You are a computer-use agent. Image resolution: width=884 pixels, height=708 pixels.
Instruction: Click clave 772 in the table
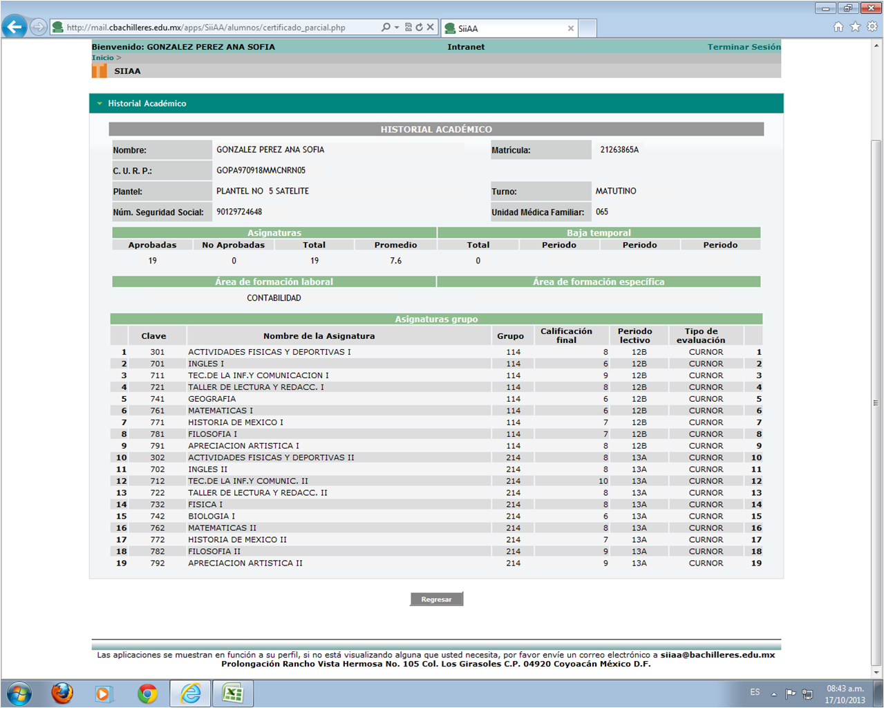point(158,540)
